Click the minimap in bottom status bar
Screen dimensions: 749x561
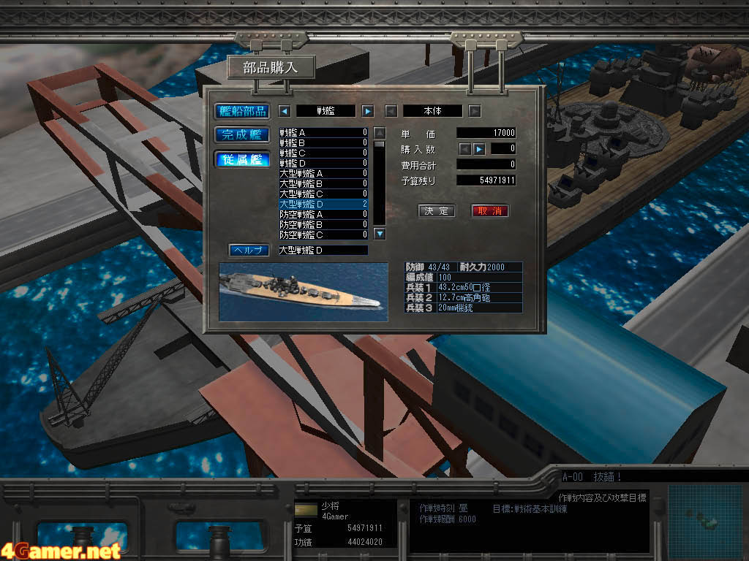pyautogui.click(x=705, y=521)
